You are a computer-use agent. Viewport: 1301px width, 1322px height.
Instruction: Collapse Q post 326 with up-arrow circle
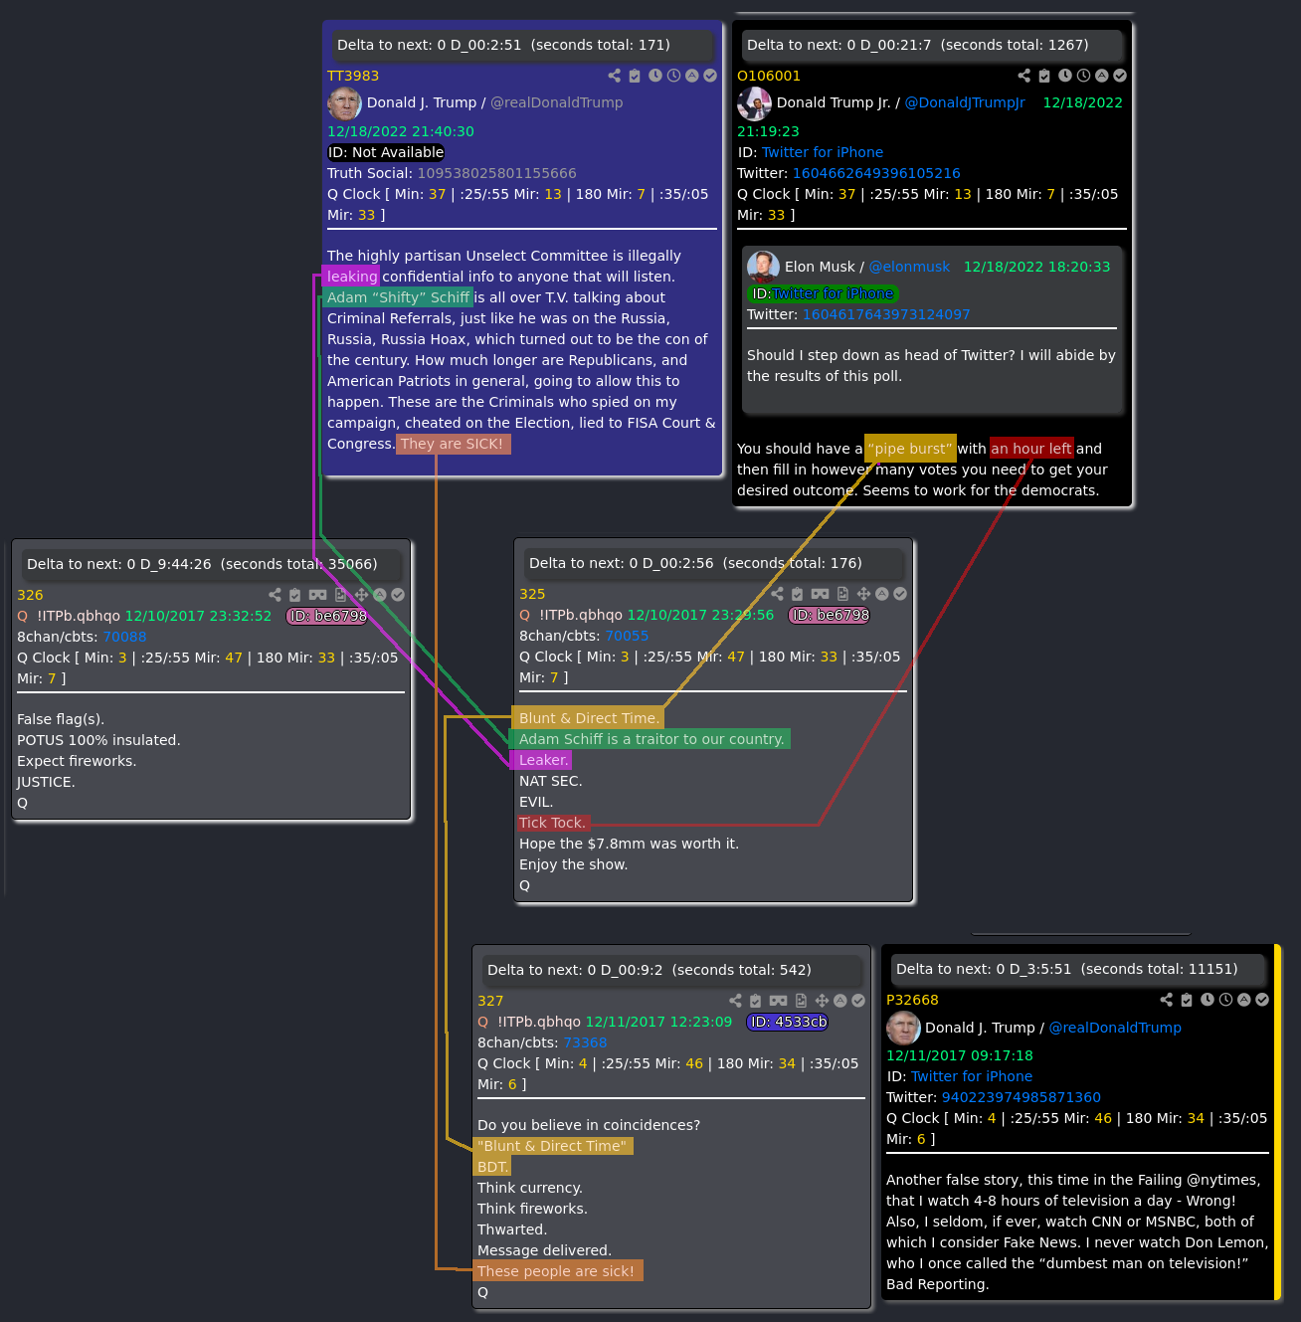380,595
